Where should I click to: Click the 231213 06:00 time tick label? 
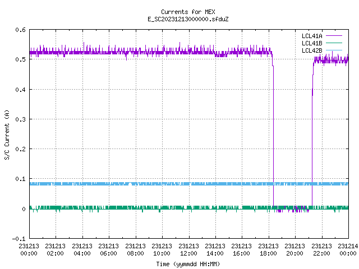[108, 250]
